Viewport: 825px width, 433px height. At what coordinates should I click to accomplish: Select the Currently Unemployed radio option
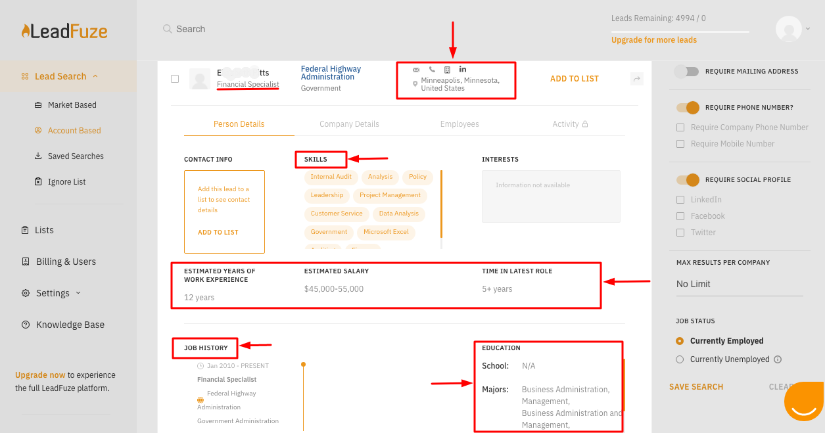point(680,359)
